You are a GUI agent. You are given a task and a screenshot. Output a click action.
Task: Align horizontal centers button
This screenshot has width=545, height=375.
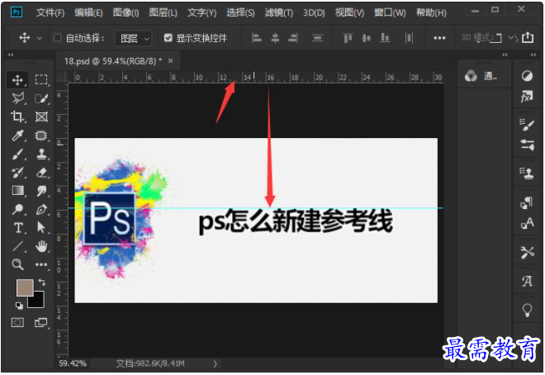pyautogui.click(x=275, y=37)
